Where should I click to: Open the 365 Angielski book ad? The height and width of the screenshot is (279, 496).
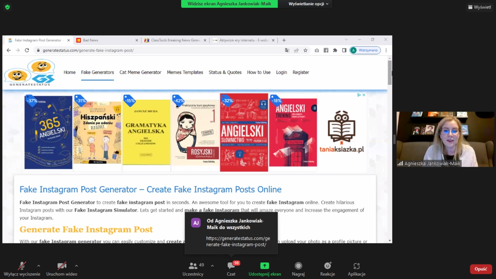(48, 132)
